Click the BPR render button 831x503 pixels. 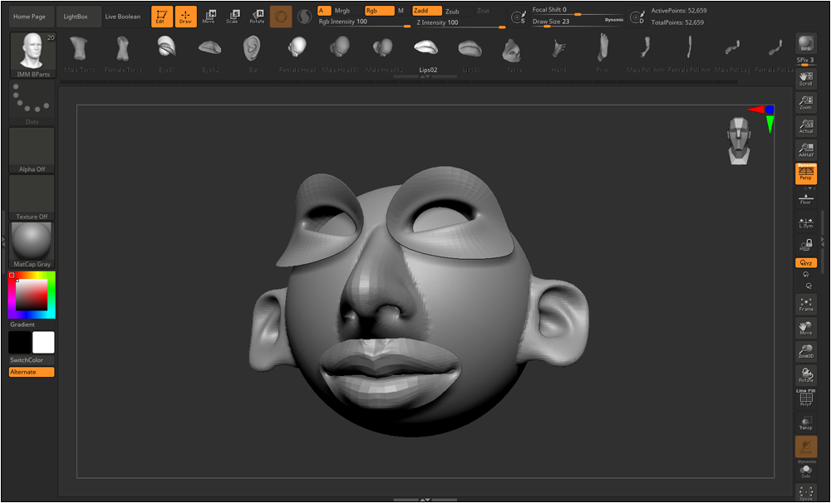(x=805, y=45)
